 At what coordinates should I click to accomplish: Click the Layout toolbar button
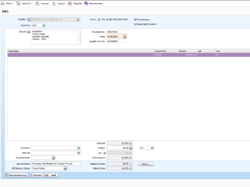(x=59, y=3)
